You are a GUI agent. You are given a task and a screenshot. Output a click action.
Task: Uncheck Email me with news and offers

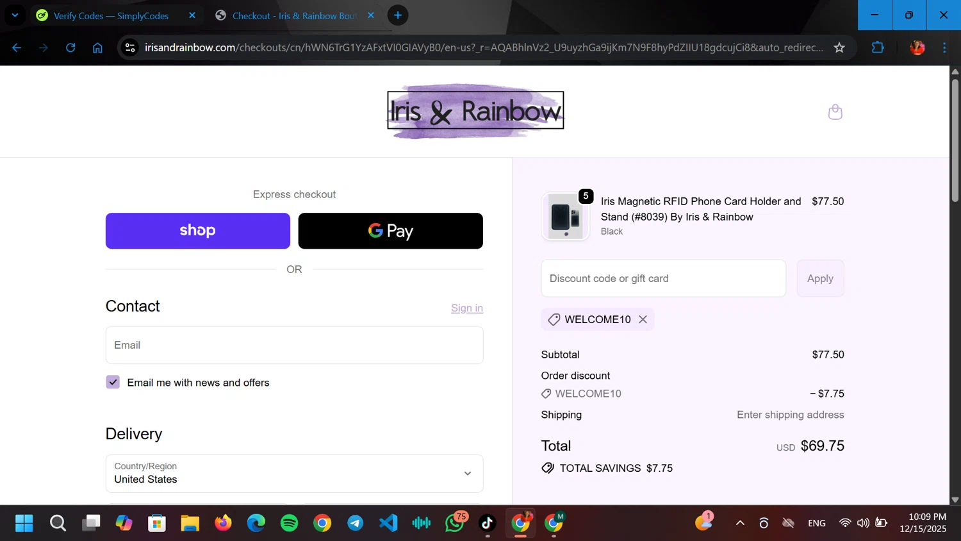[x=113, y=382]
